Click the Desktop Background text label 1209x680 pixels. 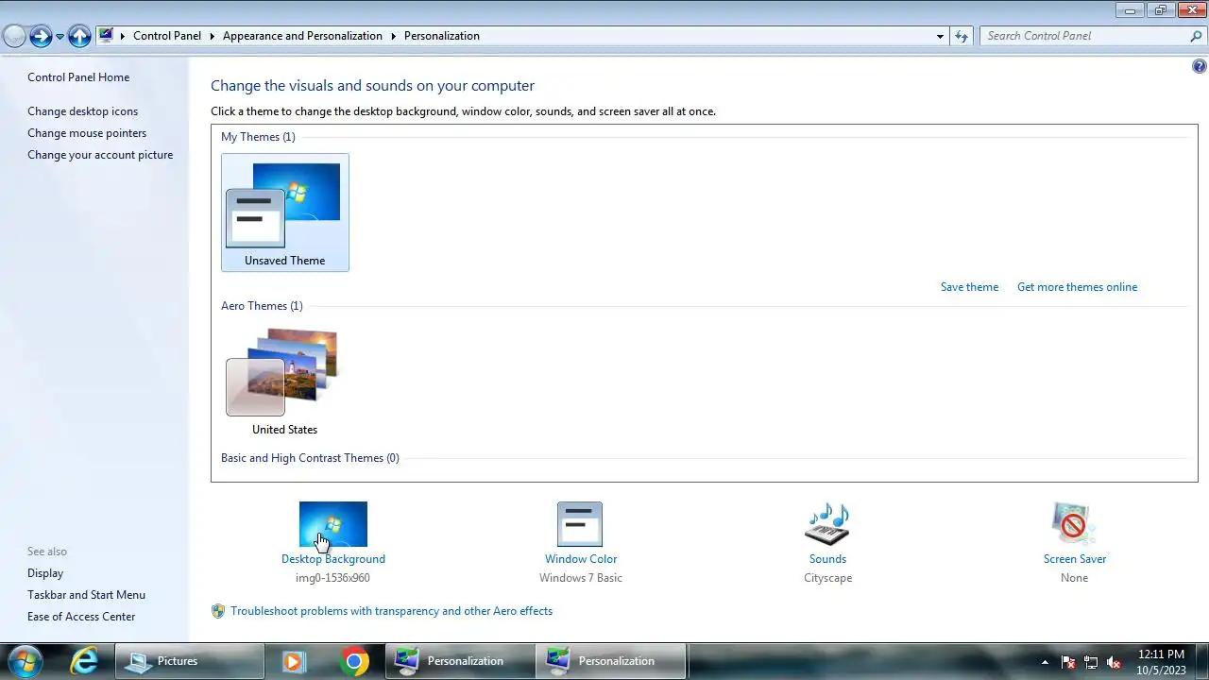pos(333,559)
